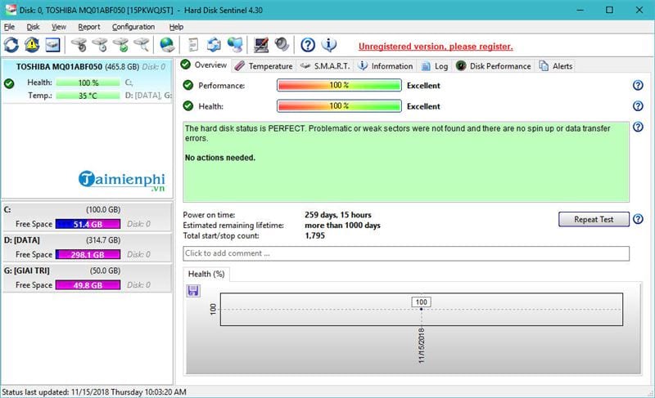
Task: Click the D: free space 298.1 GB bar
Action: (x=88, y=254)
